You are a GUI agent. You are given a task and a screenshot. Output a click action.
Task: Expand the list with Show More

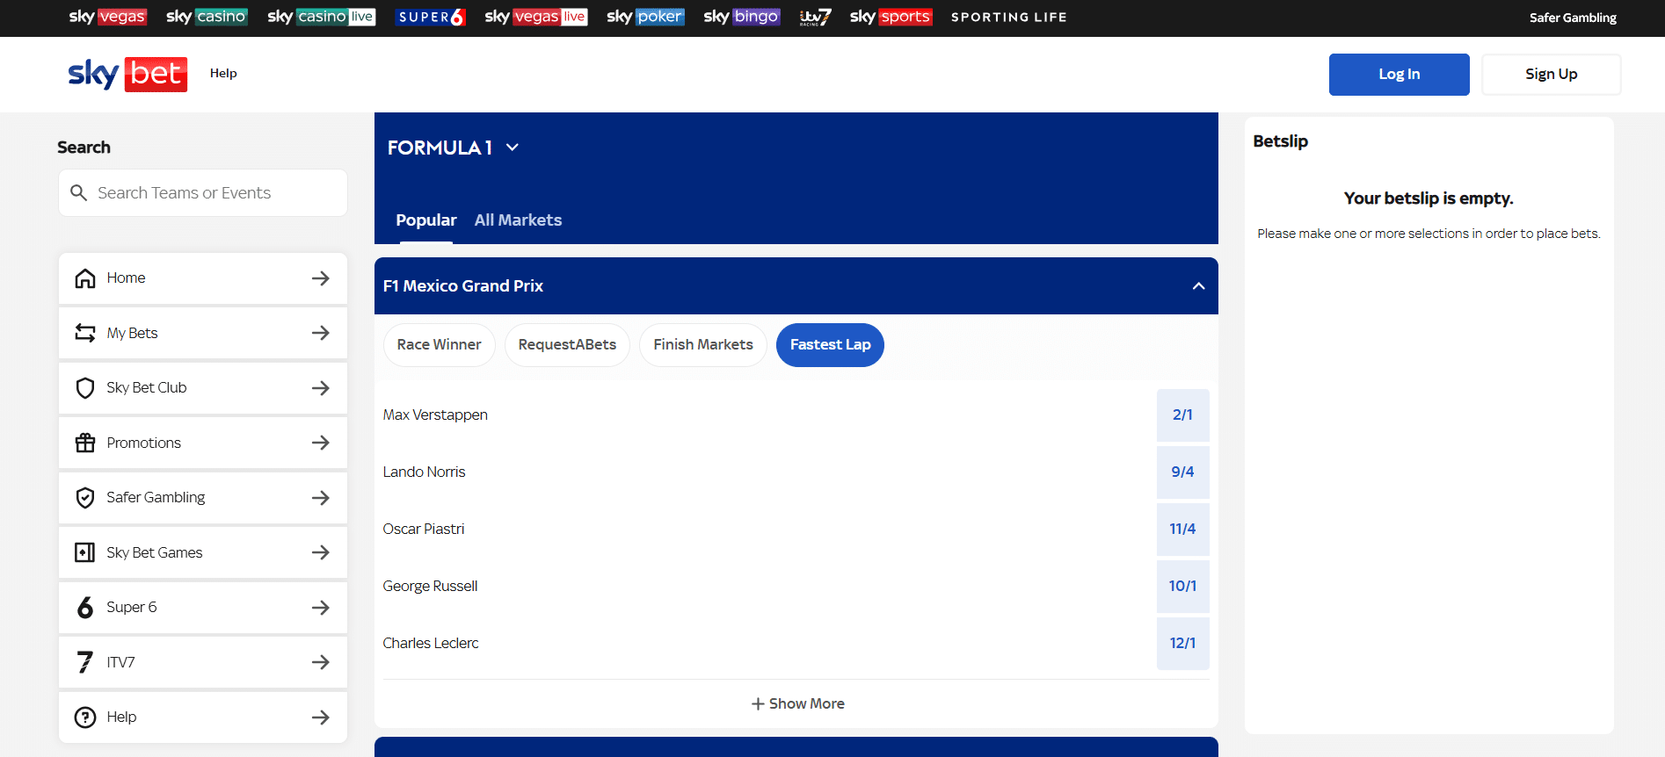coord(797,703)
